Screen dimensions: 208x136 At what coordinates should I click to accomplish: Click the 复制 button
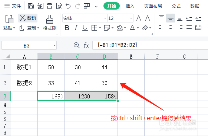coord(28,28)
